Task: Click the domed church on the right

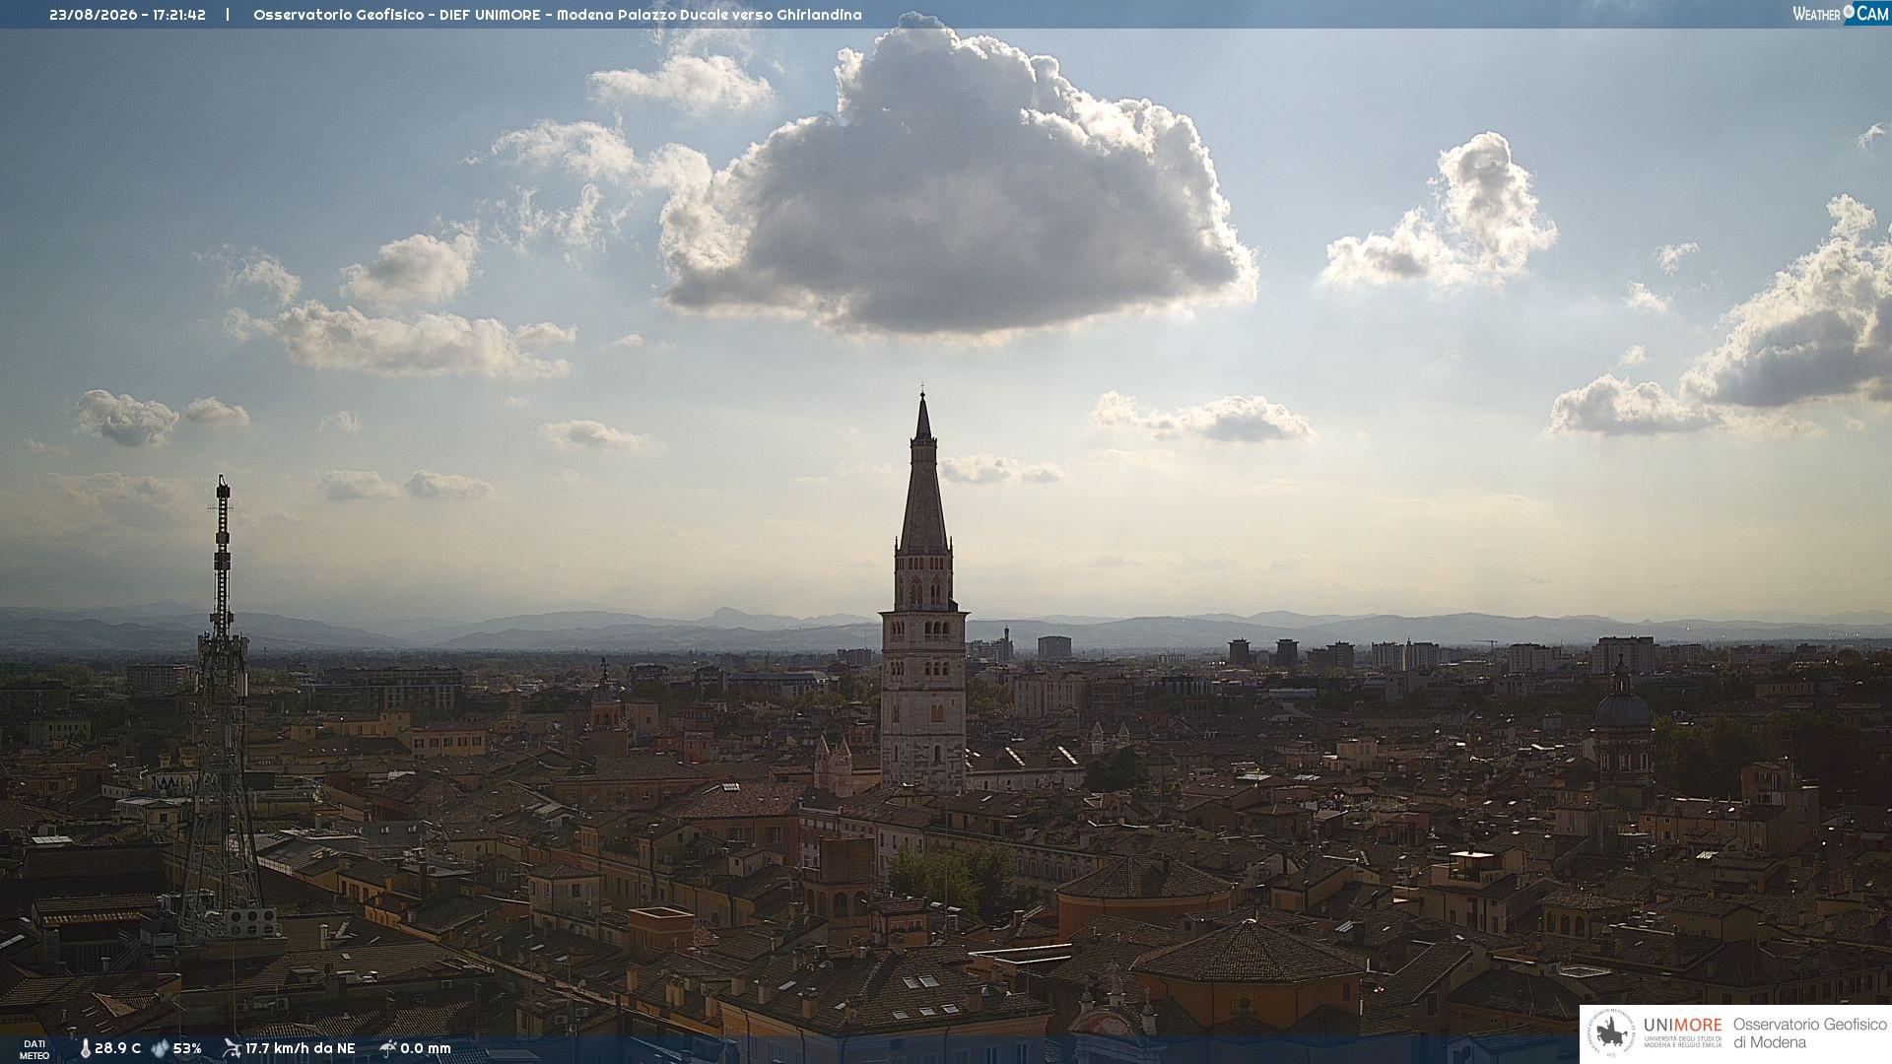Action: click(x=1623, y=729)
